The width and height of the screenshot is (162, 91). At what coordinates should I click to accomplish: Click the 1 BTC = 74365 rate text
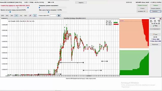pyautogui.click(x=34, y=2)
